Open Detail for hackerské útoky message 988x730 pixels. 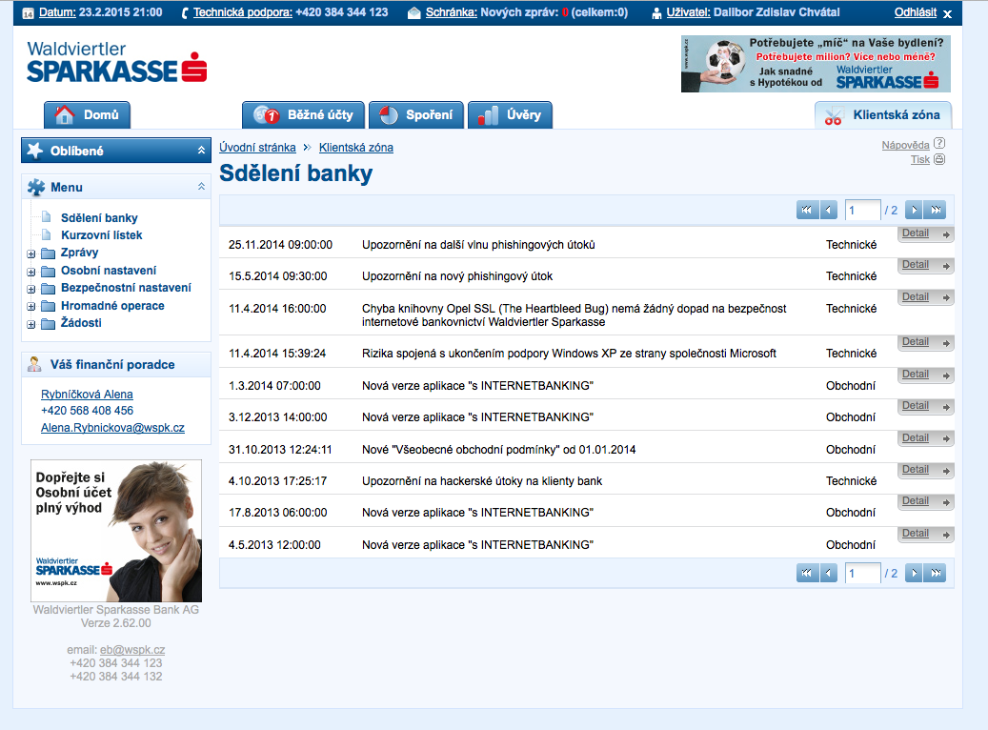tap(925, 470)
